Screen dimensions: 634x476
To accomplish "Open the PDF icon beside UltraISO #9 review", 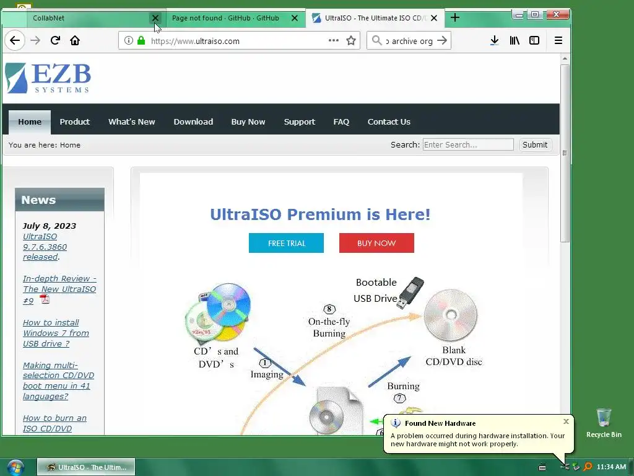I will tap(45, 299).
